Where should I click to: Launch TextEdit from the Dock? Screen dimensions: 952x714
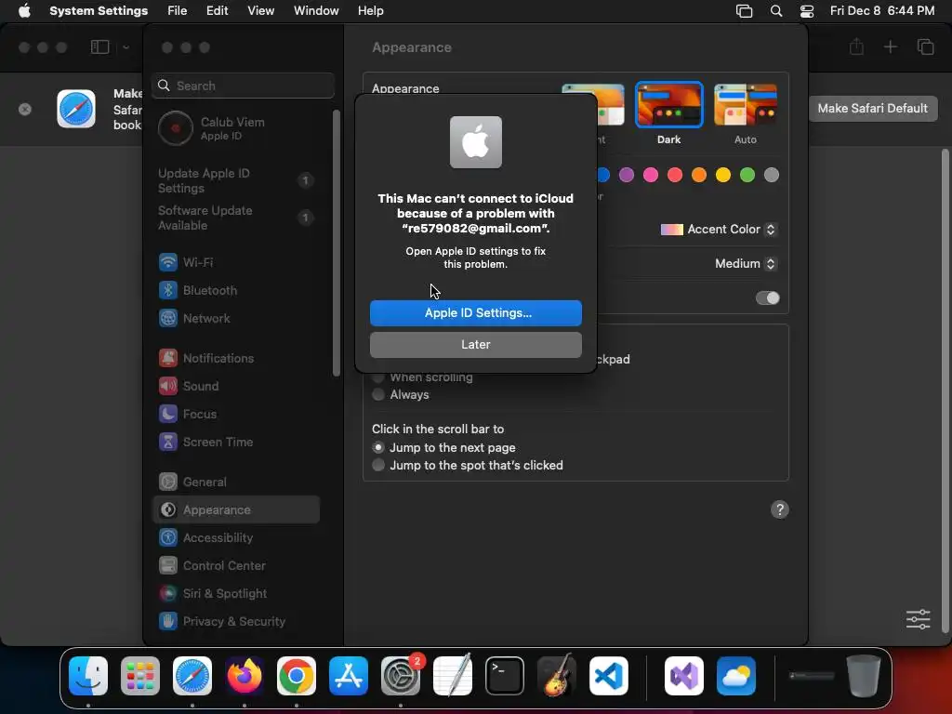coord(453,676)
